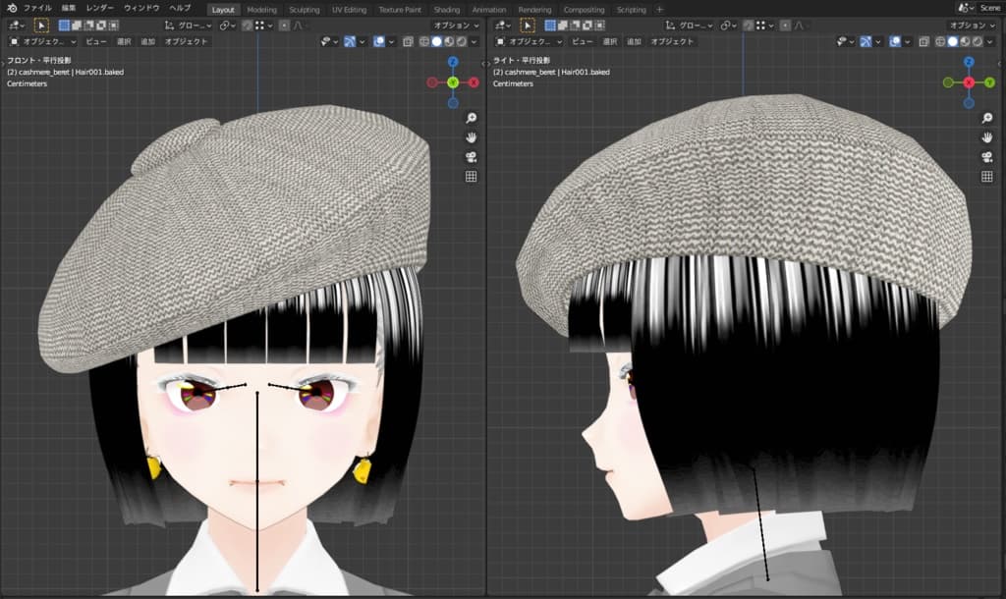Screen dimensions: 1006x599
Task: Open the object mode dropdown in left viewport
Action: (43, 42)
